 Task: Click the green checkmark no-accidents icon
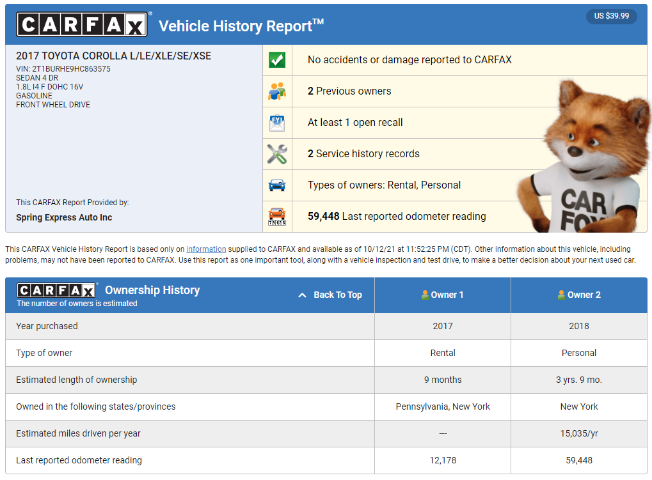[x=277, y=60]
